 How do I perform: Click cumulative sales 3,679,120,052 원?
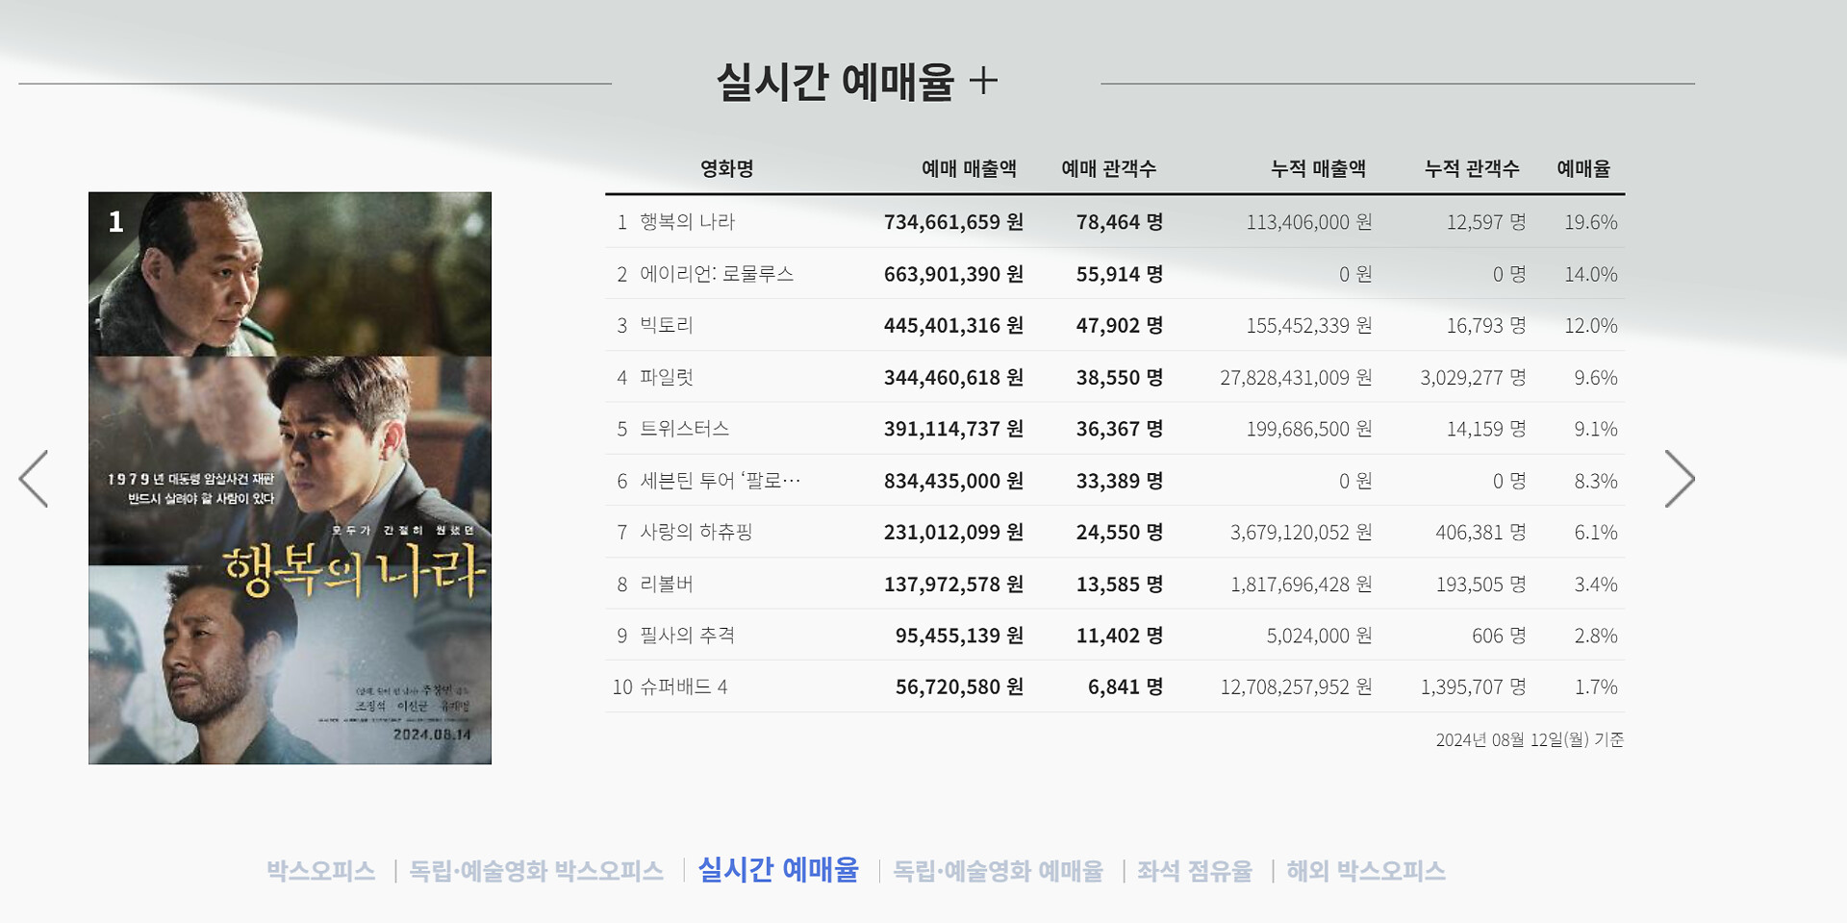1302,533
